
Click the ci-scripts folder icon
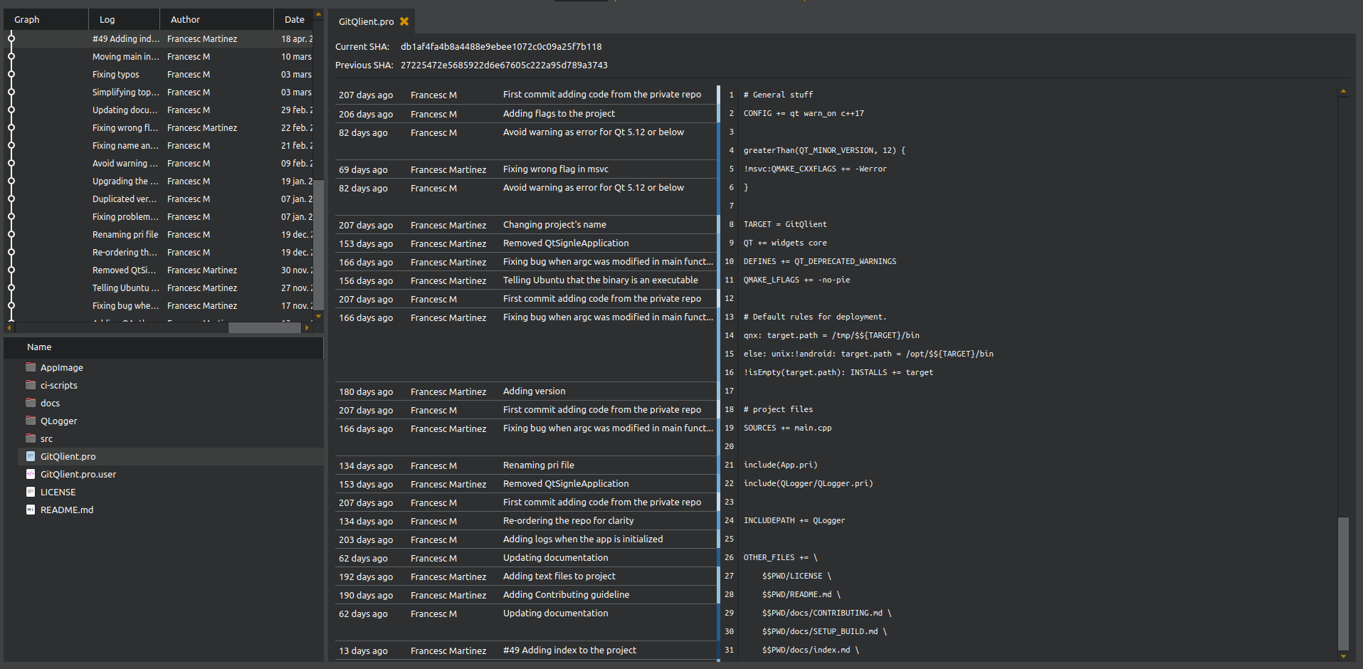click(31, 385)
